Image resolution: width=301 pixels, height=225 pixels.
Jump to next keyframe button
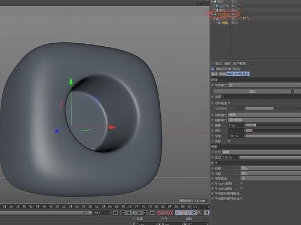coord(145,213)
